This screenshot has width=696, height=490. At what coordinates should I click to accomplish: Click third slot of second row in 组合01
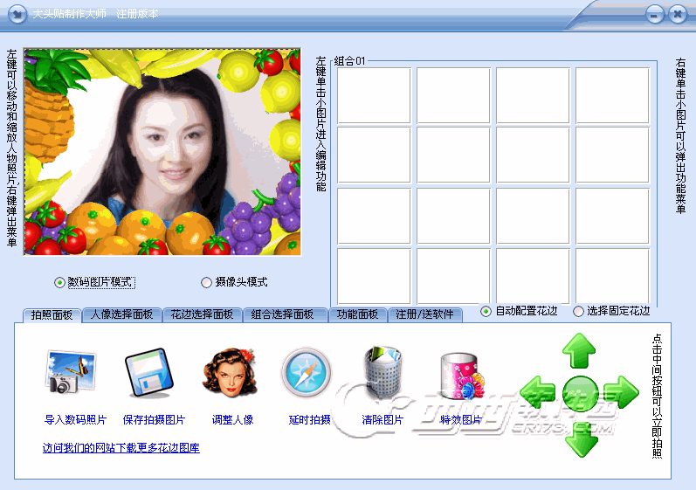pyautogui.click(x=533, y=155)
